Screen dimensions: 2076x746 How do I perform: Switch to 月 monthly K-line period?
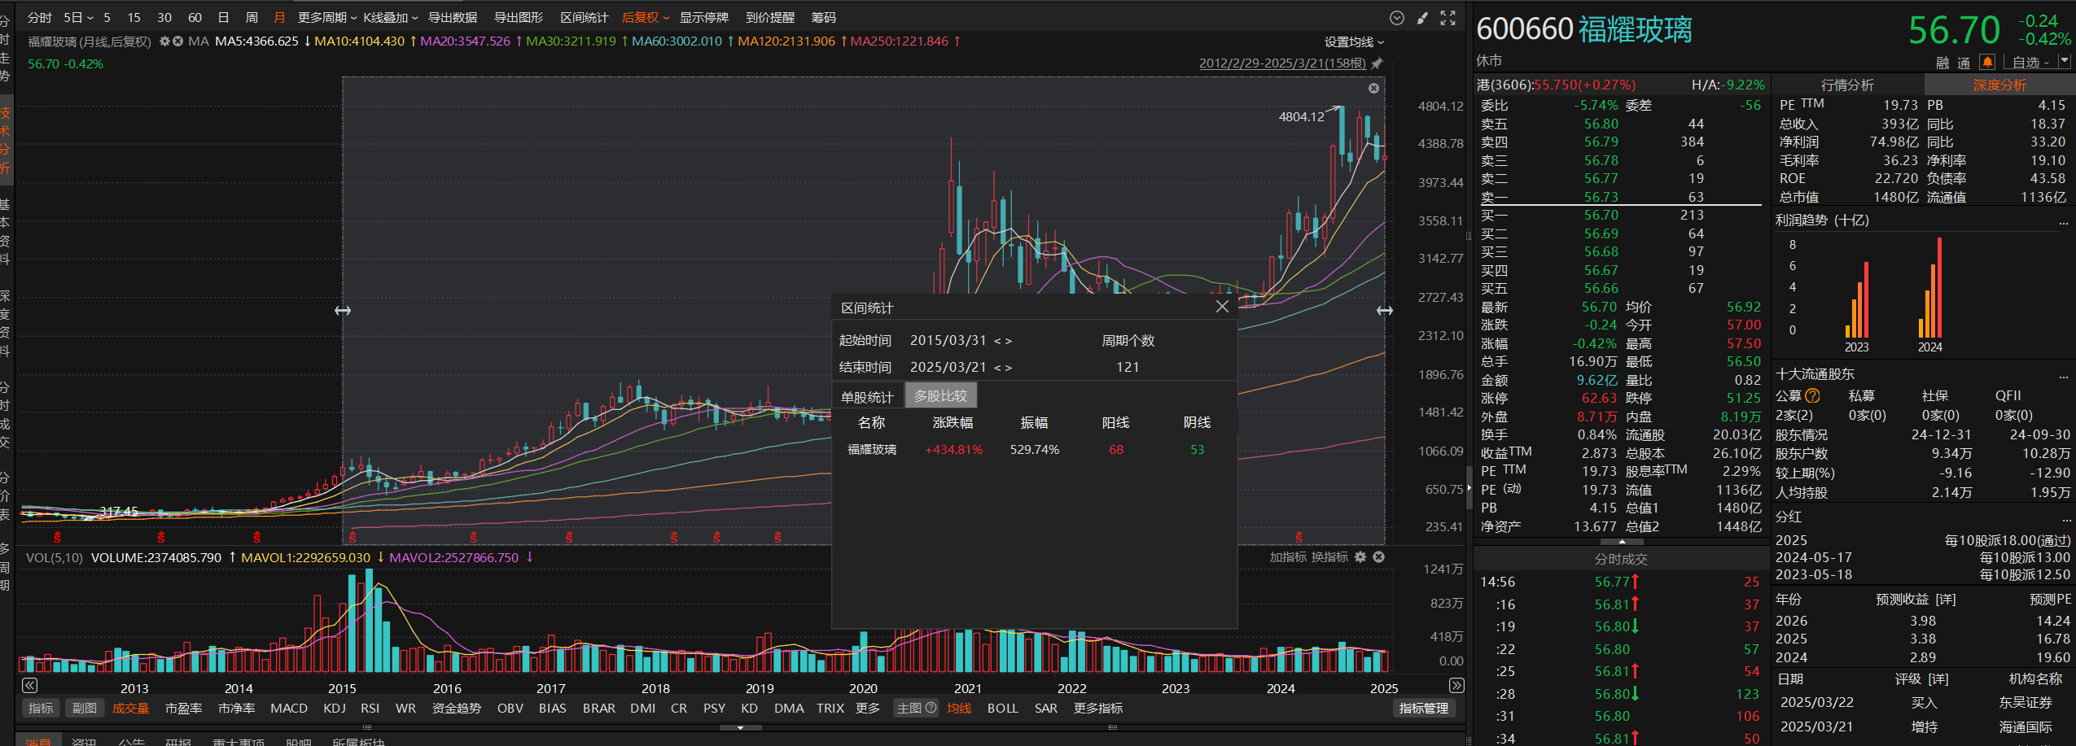pyautogui.click(x=279, y=18)
